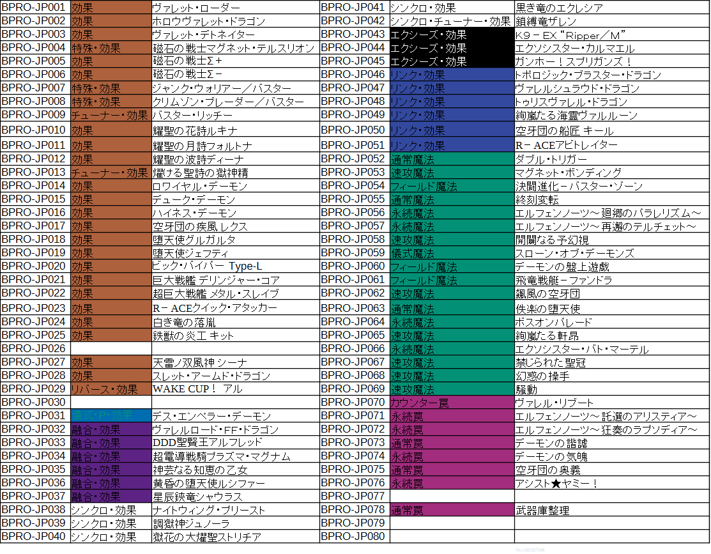Click the DDD聖賢王アルフレッド cell
The height and width of the screenshot is (554, 711).
click(208, 442)
